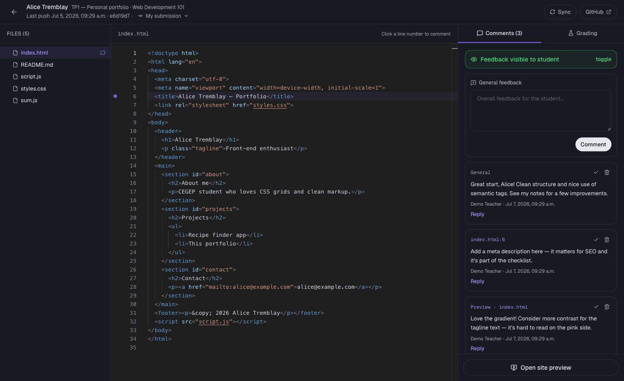This screenshot has height=381, width=624.
Task: Delete the index.html:6 comment
Action: [x=607, y=239]
